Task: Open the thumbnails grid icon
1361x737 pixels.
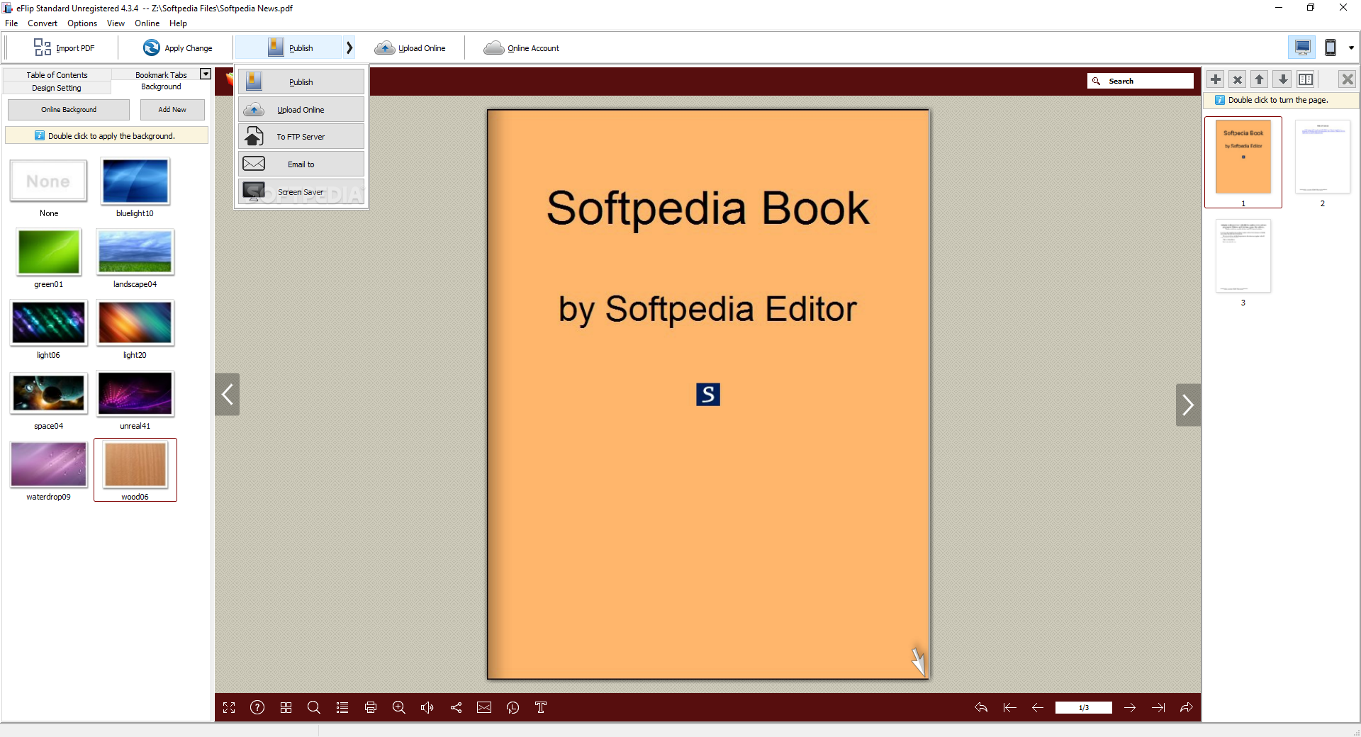Action: click(x=286, y=707)
